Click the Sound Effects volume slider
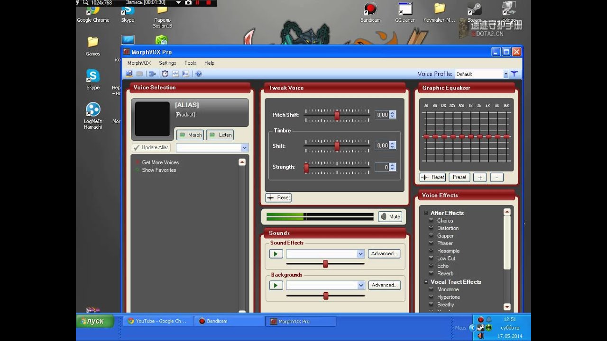The width and height of the screenshot is (607, 341). (325, 264)
